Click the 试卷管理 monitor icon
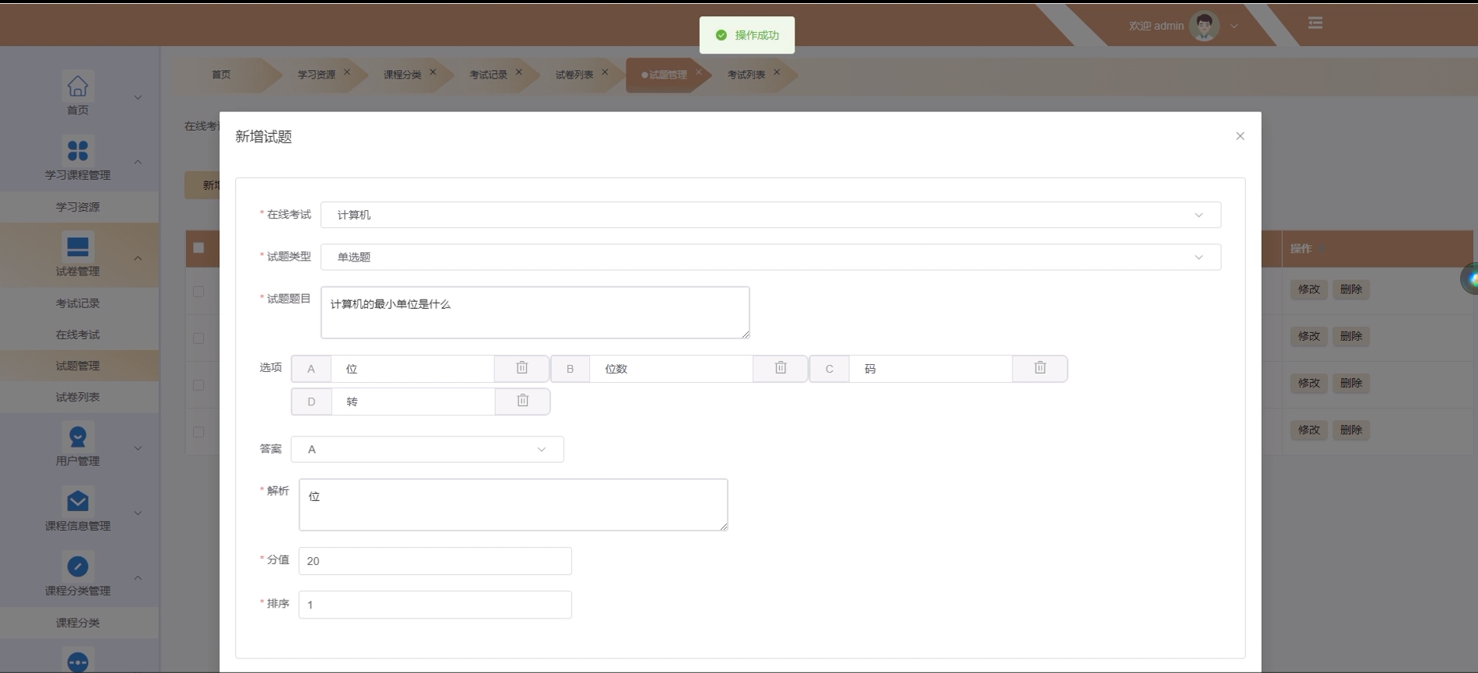Screen dimensions: 1478x673 78,247
